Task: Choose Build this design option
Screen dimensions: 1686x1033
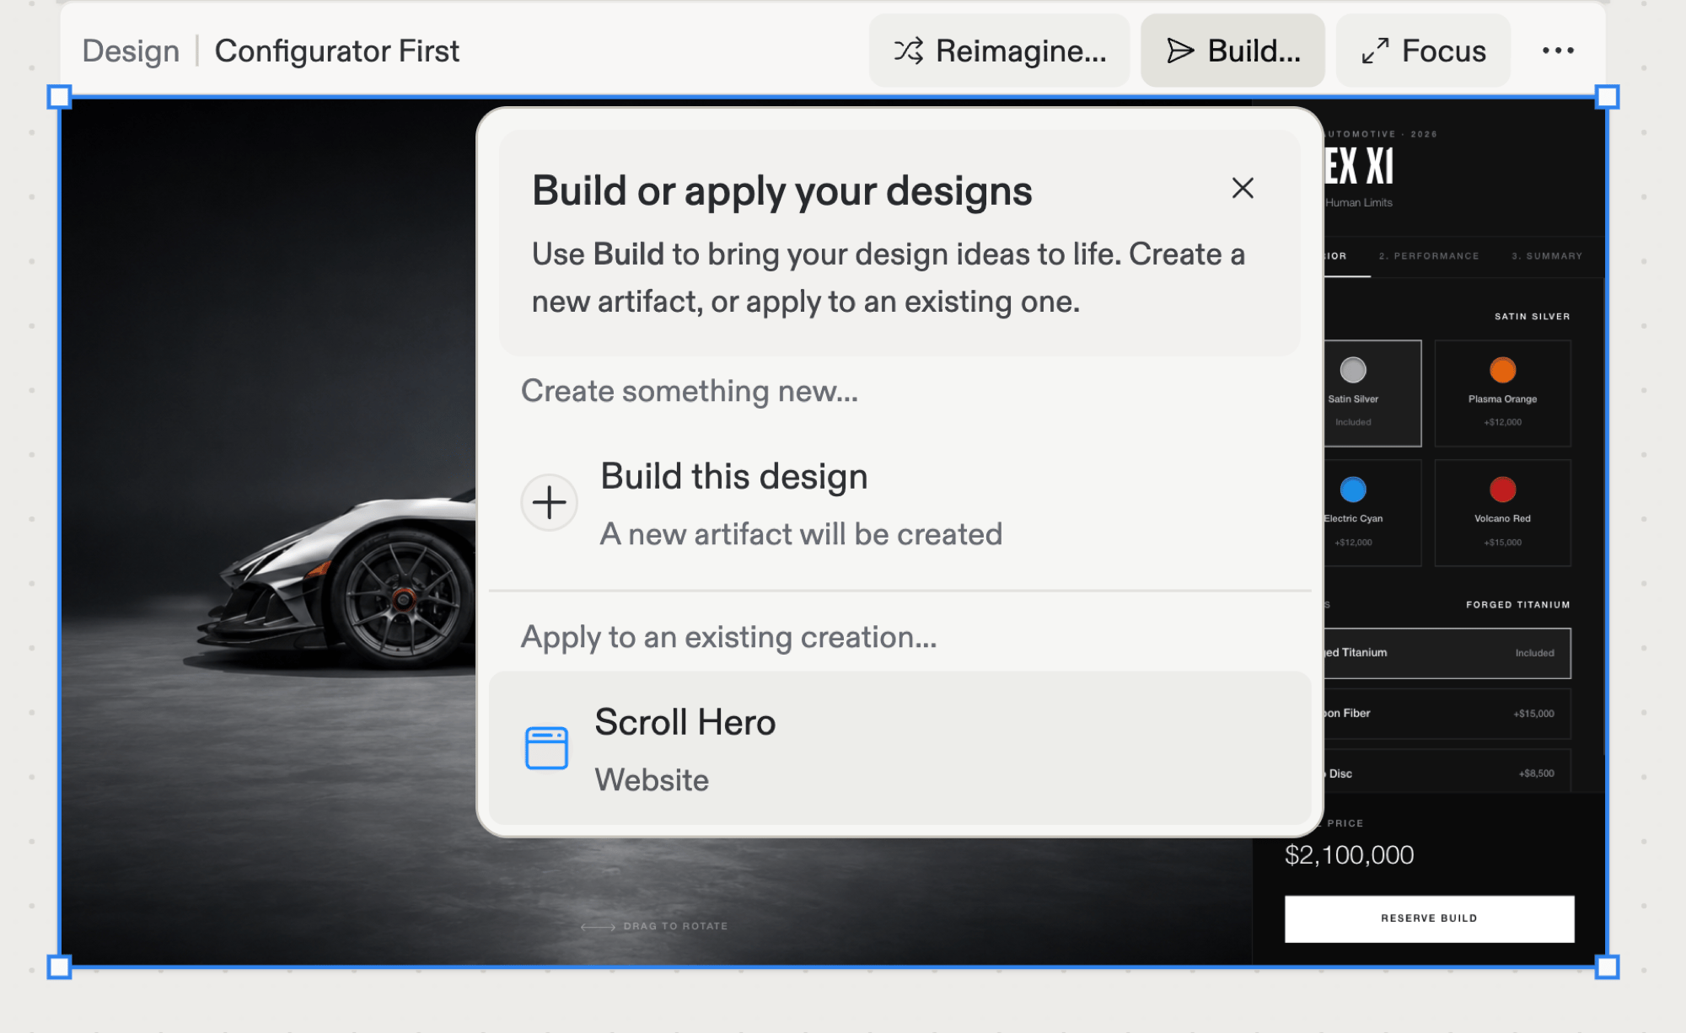Action: point(899,503)
